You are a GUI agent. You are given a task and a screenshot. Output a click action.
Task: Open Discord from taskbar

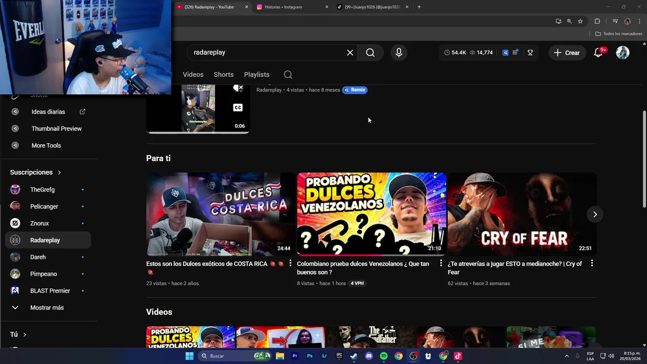(369, 356)
